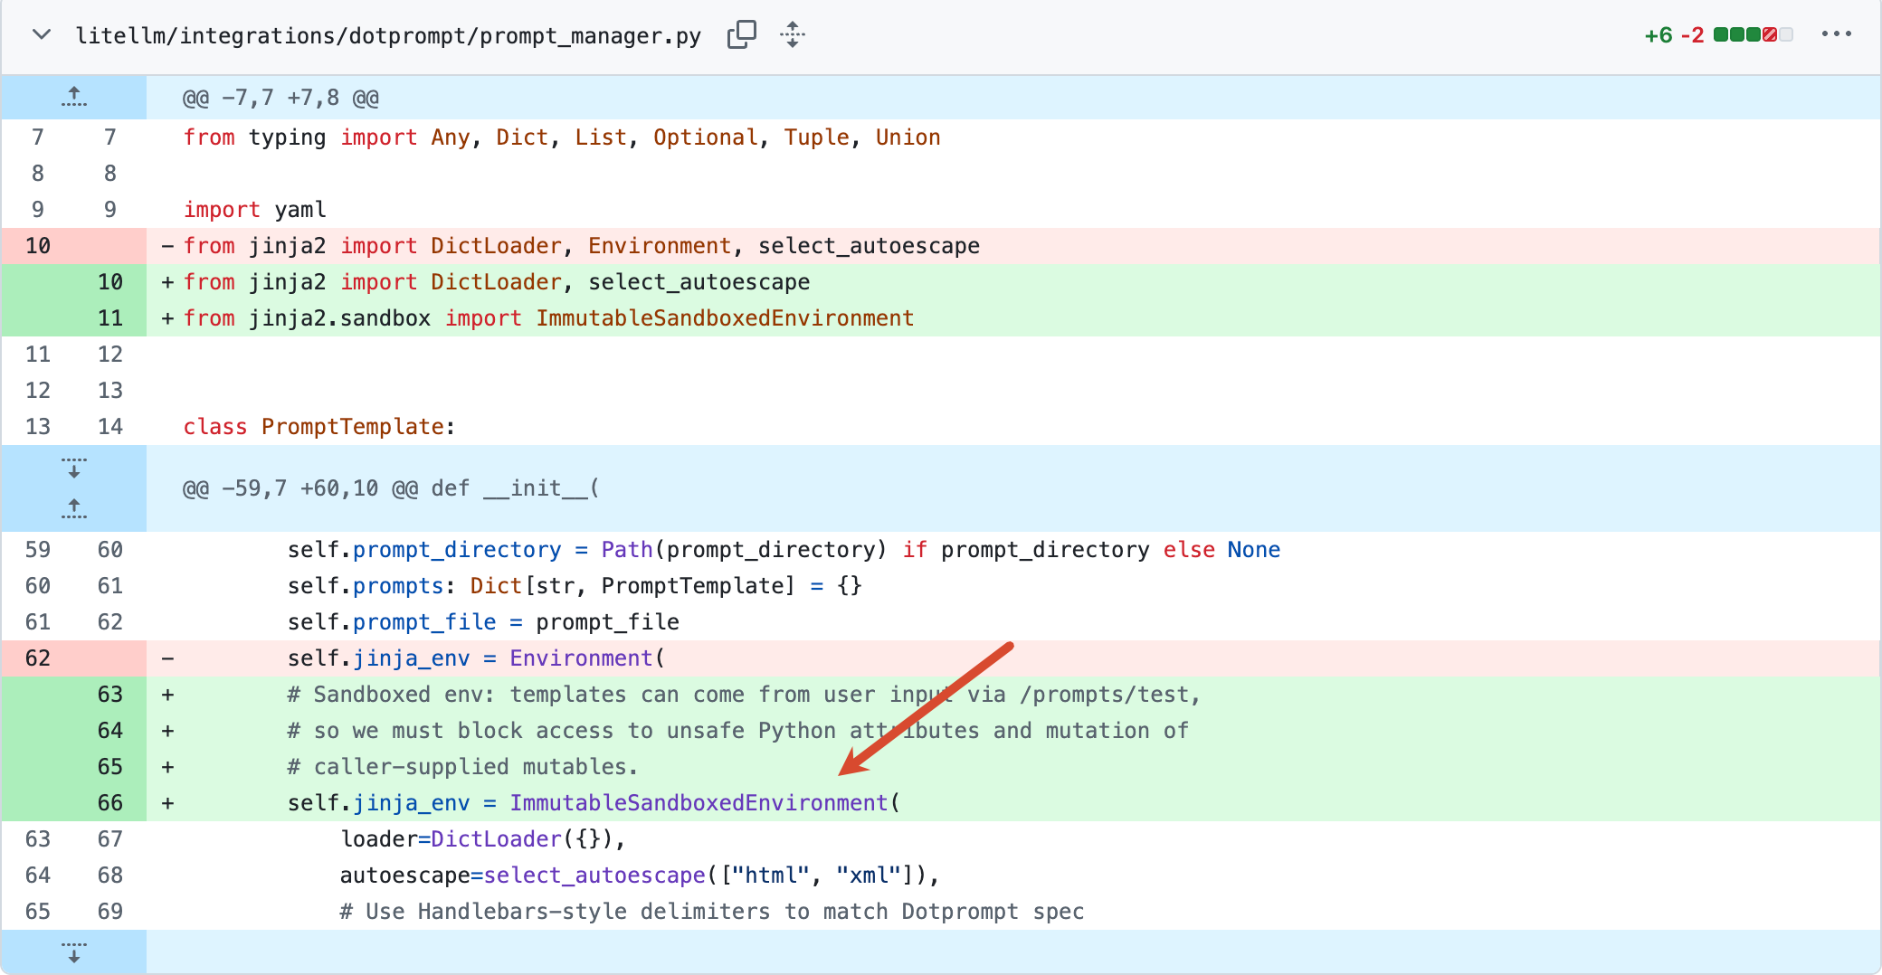Click added line self.jinja_env = ImmutableSandboxedEnvironment(
The width and height of the screenshot is (1882, 975).
tap(594, 803)
